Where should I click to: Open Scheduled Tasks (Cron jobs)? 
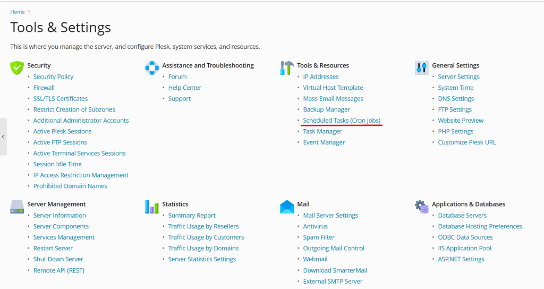coord(342,121)
